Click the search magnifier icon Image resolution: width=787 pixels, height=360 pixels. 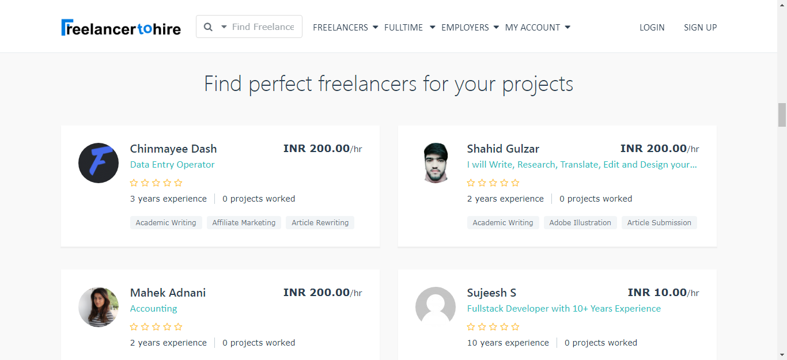[x=208, y=27]
